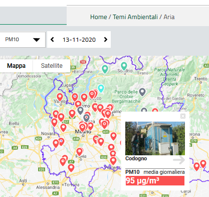Select the red marker at Pavia
209x197 pixels.
pyautogui.click(x=79, y=152)
